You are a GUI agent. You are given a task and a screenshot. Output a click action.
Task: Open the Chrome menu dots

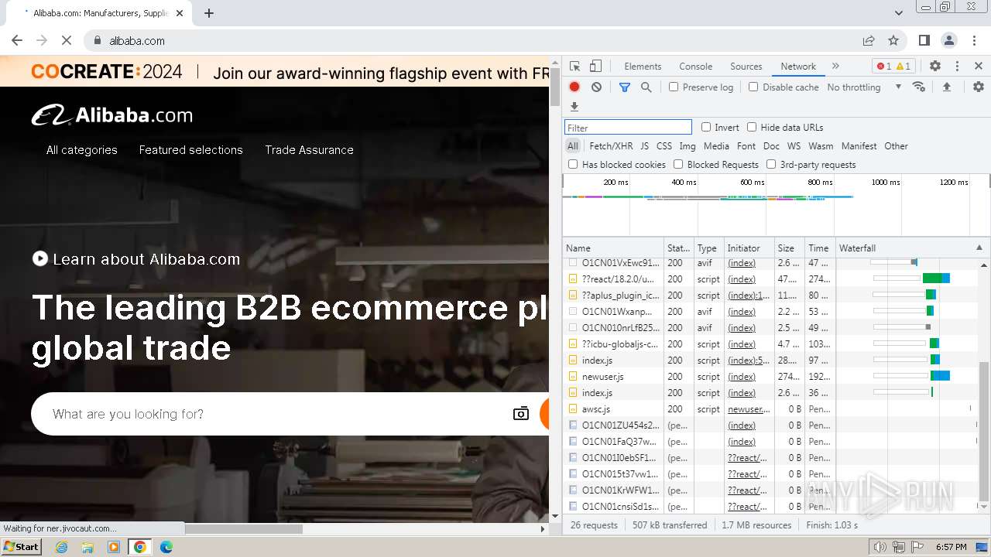[x=973, y=40]
